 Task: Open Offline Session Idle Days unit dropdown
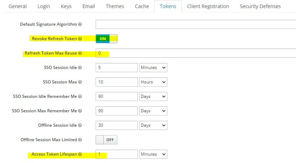153,125
